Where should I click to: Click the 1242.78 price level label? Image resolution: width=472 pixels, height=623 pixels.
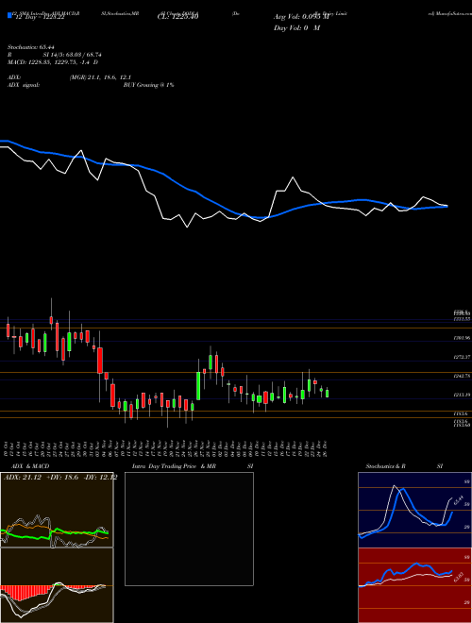pyautogui.click(x=462, y=376)
